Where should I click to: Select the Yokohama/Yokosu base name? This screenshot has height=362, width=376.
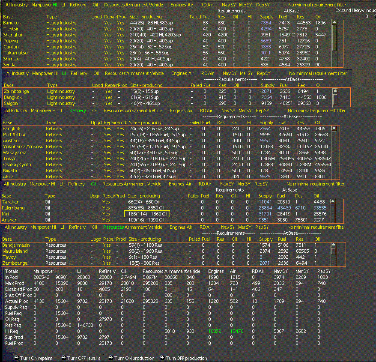23,147
